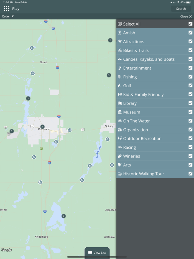
Task: Click the Arts palette icon
Action: [x=120, y=165]
